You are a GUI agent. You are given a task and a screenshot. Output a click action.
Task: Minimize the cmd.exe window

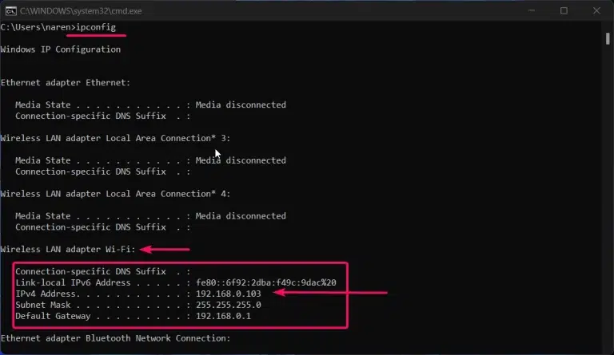tap(532, 10)
